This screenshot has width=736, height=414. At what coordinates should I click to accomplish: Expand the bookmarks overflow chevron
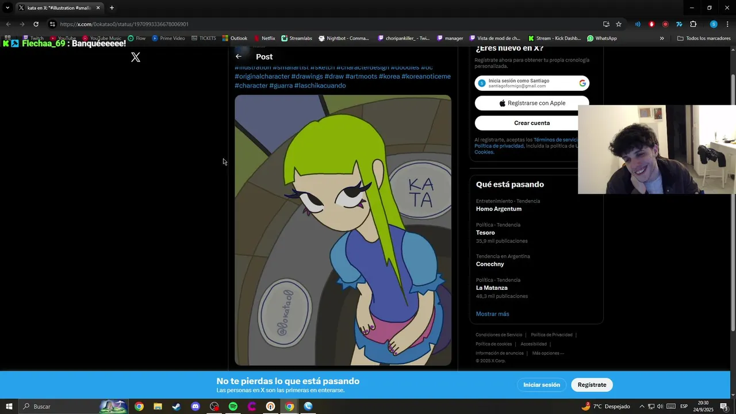click(662, 39)
